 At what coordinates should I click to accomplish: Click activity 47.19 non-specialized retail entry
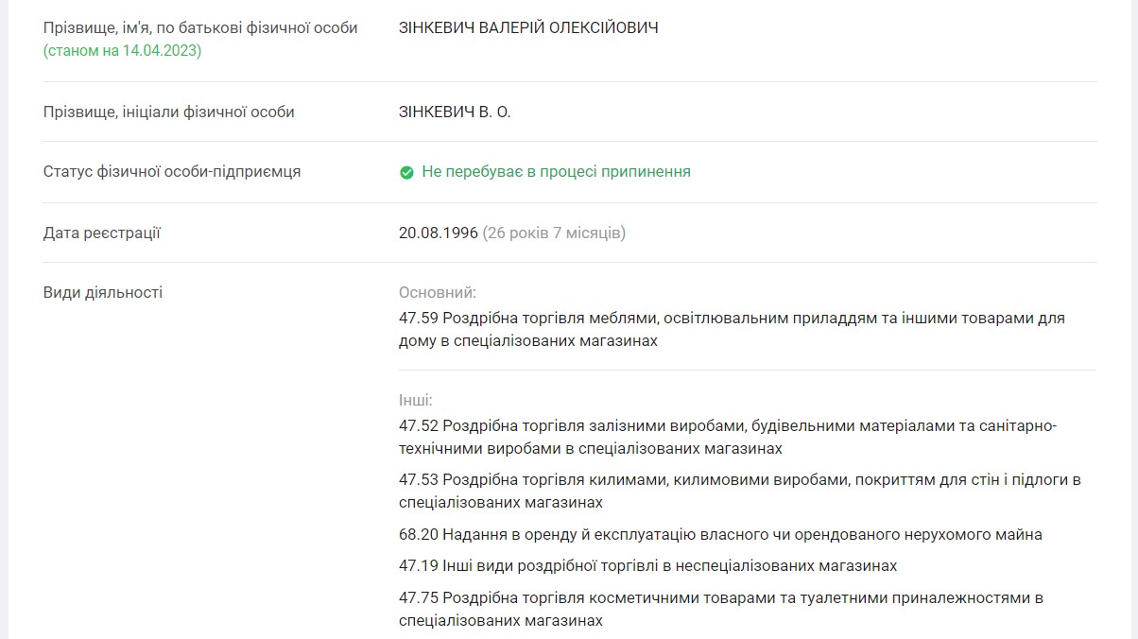pos(647,566)
